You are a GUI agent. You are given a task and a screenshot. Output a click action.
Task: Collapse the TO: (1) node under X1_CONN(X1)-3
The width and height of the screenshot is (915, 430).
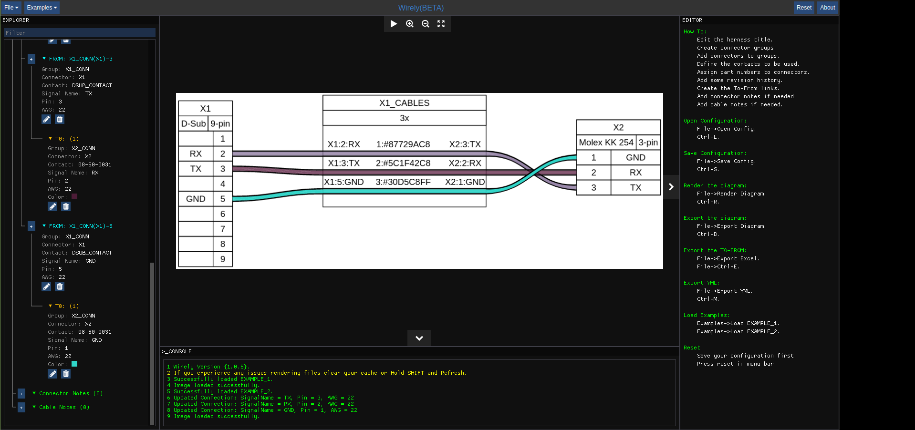click(50, 139)
